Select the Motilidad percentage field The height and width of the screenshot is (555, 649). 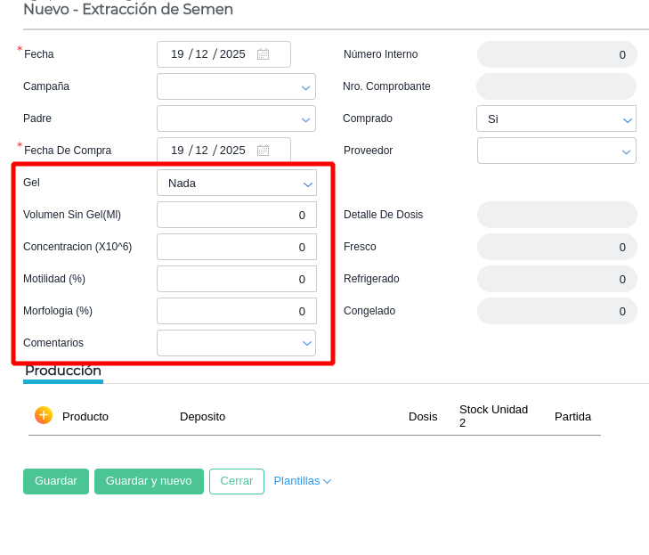pos(236,279)
